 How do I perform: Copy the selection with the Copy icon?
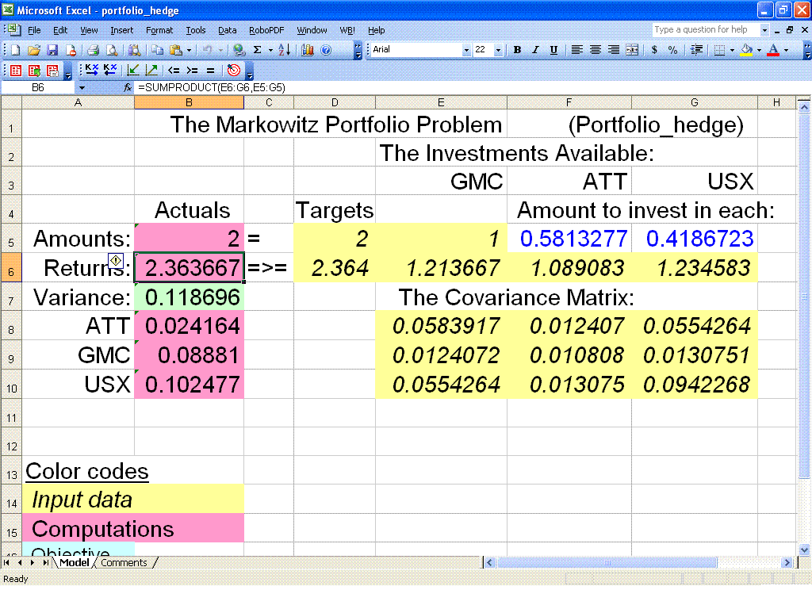pos(158,50)
